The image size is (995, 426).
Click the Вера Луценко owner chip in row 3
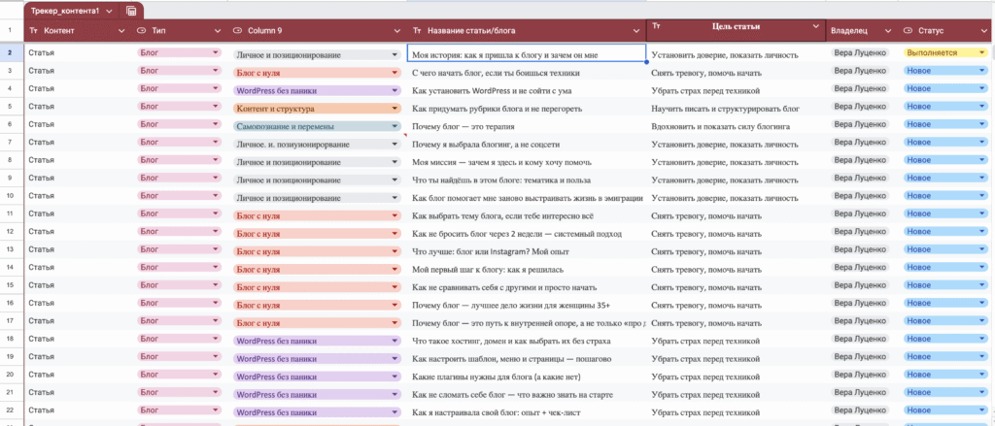point(860,72)
